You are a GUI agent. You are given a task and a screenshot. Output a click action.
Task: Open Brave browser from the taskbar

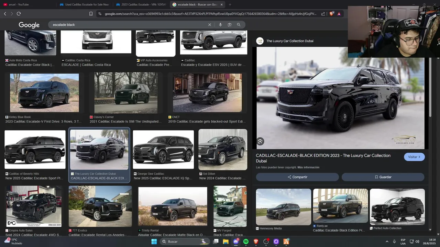tap(256, 242)
